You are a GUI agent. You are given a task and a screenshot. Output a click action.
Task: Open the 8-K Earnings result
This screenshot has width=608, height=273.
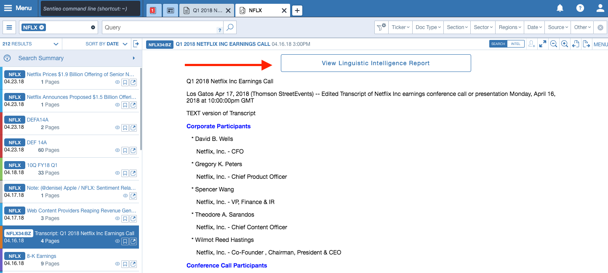click(41, 256)
